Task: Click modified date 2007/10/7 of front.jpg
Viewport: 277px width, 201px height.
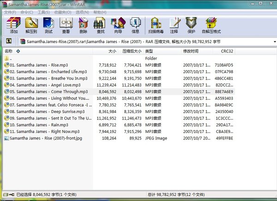Action: [197, 138]
